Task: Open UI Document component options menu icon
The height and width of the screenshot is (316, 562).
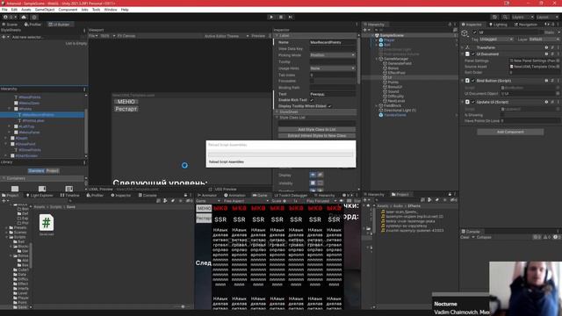Action: 558,54
